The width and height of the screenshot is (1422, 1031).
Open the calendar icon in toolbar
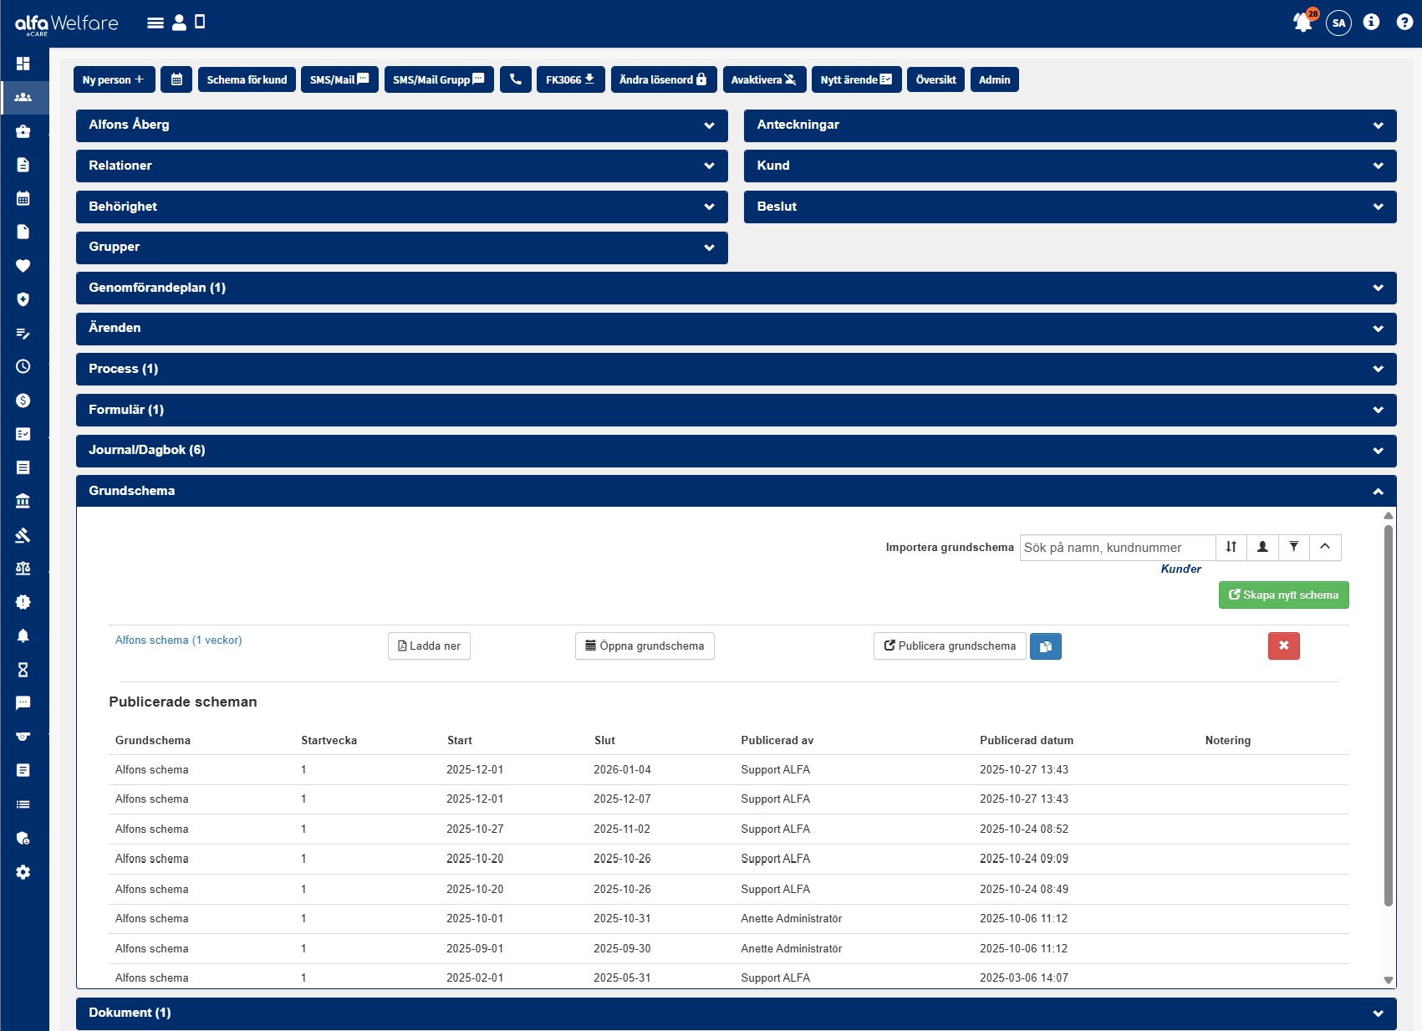pos(176,79)
